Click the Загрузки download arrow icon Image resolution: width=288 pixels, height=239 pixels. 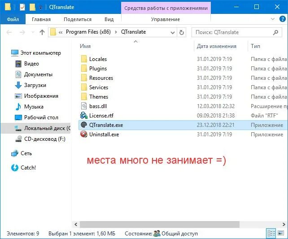[x=18, y=85]
